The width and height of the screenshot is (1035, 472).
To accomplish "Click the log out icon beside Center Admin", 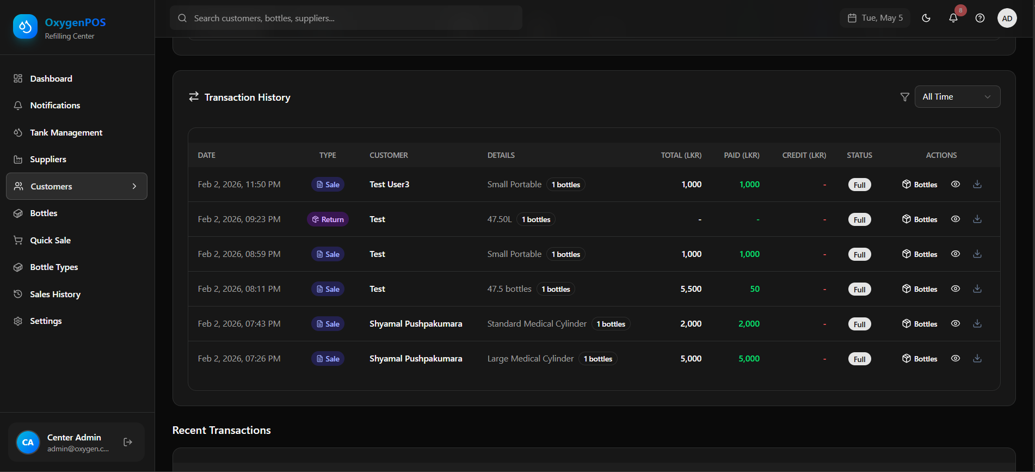I will 128,442.
